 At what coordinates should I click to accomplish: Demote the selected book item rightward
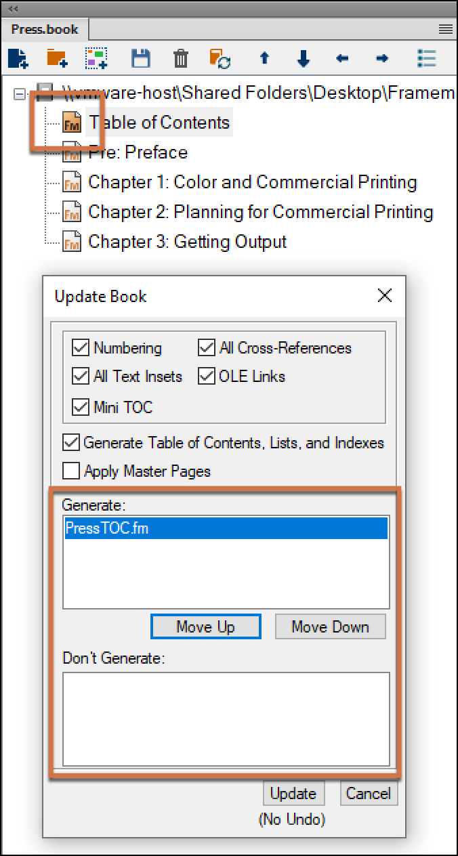pyautogui.click(x=381, y=59)
